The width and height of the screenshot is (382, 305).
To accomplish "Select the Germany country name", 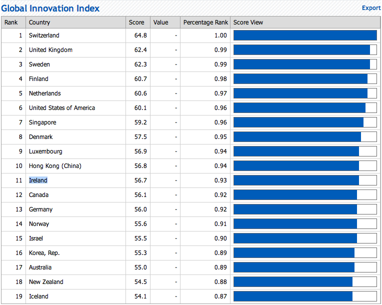I will click(40, 209).
